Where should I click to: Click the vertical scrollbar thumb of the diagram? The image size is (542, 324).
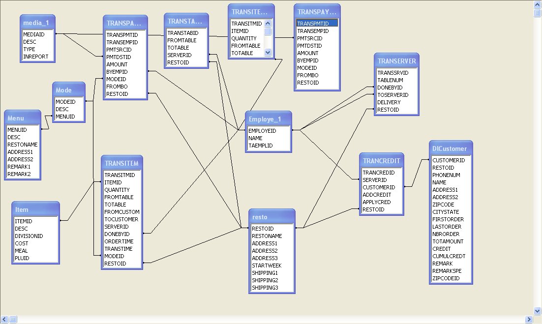click(538, 13)
